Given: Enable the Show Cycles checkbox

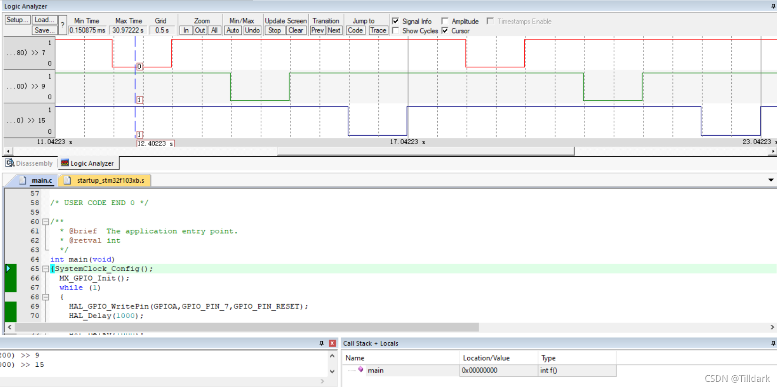Looking at the screenshot, I should [396, 31].
